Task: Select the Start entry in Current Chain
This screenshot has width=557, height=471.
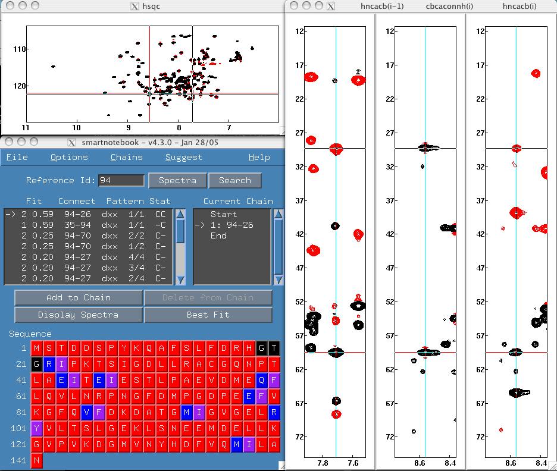Action: (x=223, y=215)
